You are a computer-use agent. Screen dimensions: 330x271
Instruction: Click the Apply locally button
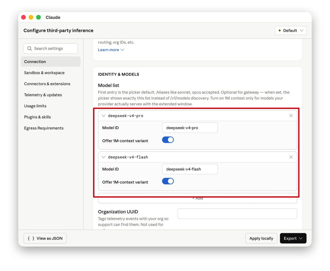(x=261, y=238)
